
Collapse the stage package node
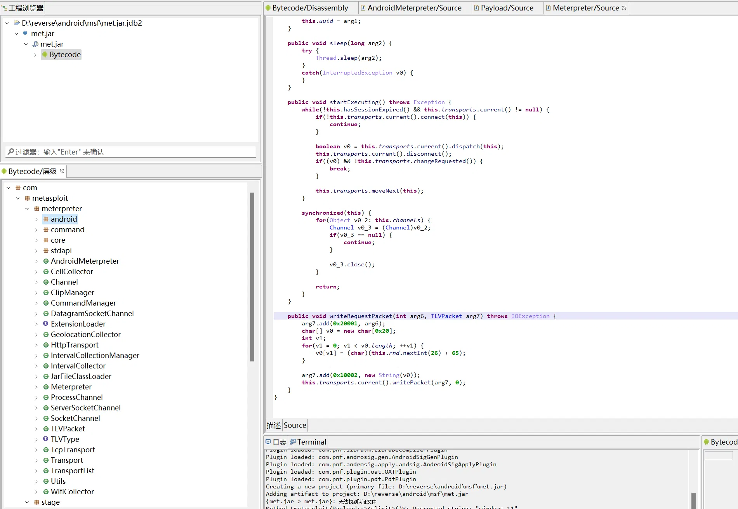[27, 502]
